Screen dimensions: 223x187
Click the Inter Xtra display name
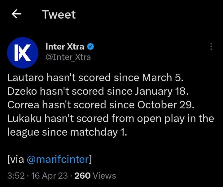[x=65, y=47]
